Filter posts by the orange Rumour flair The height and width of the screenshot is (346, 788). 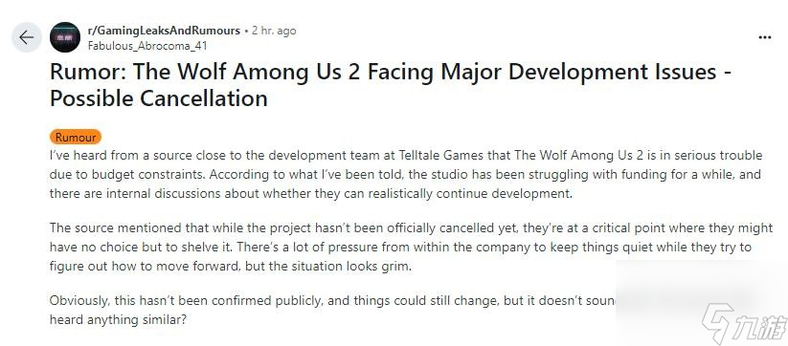pos(76,137)
